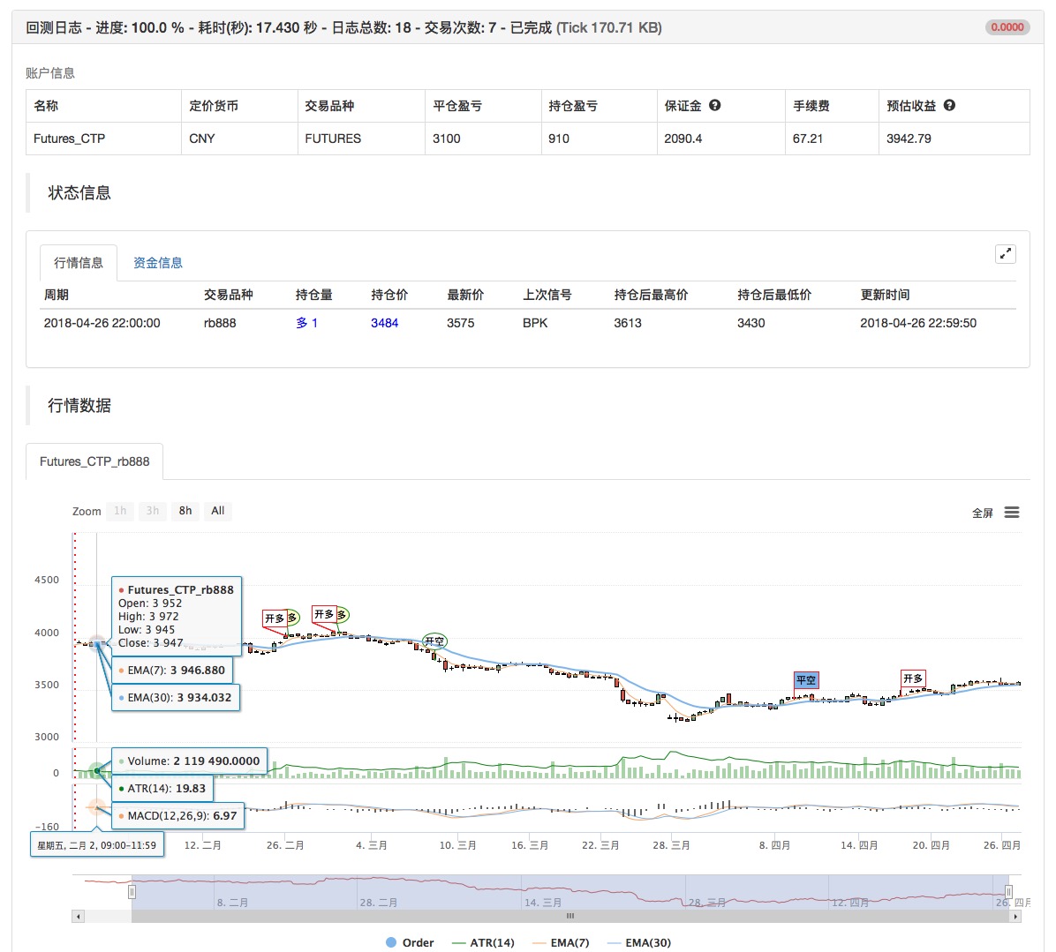
Task: Click the right handle of the navigator range selector
Action: pyautogui.click(x=1008, y=891)
